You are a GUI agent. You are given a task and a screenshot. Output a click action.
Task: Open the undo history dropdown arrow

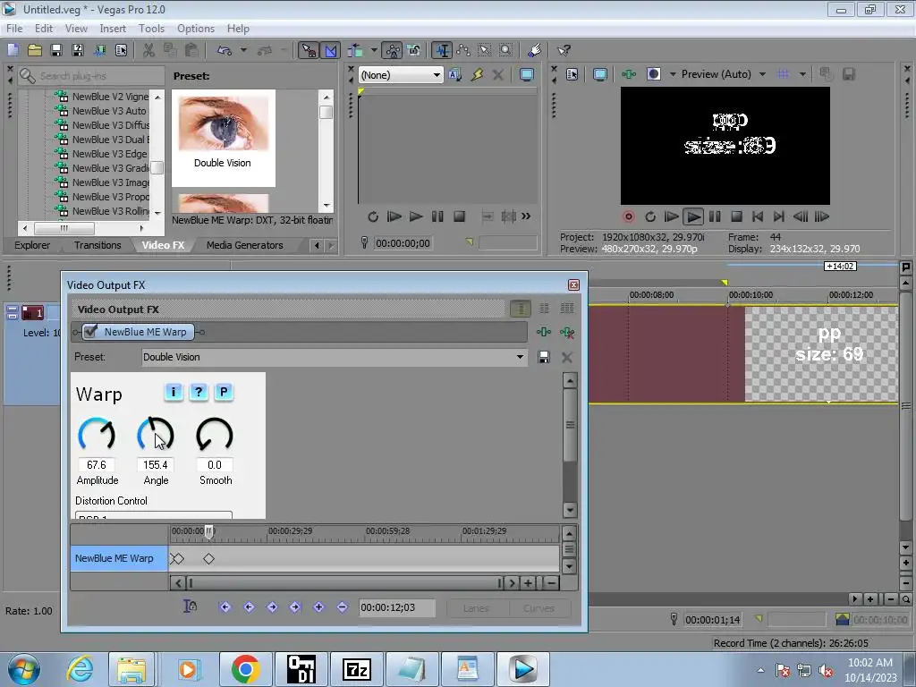pos(243,50)
